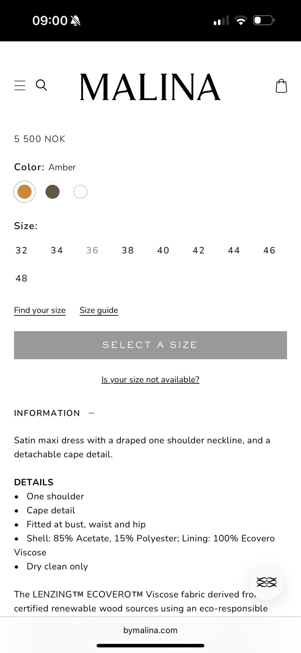Viewport: 301px width, 653px height.
Task: Pick size 48
Action: [x=21, y=278]
